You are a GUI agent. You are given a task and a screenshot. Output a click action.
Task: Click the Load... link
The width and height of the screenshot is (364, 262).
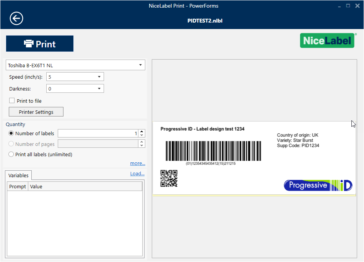point(137,173)
